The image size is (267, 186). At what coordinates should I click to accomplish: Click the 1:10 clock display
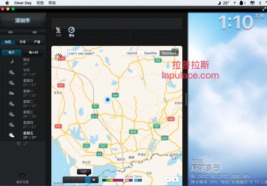coord(236,22)
